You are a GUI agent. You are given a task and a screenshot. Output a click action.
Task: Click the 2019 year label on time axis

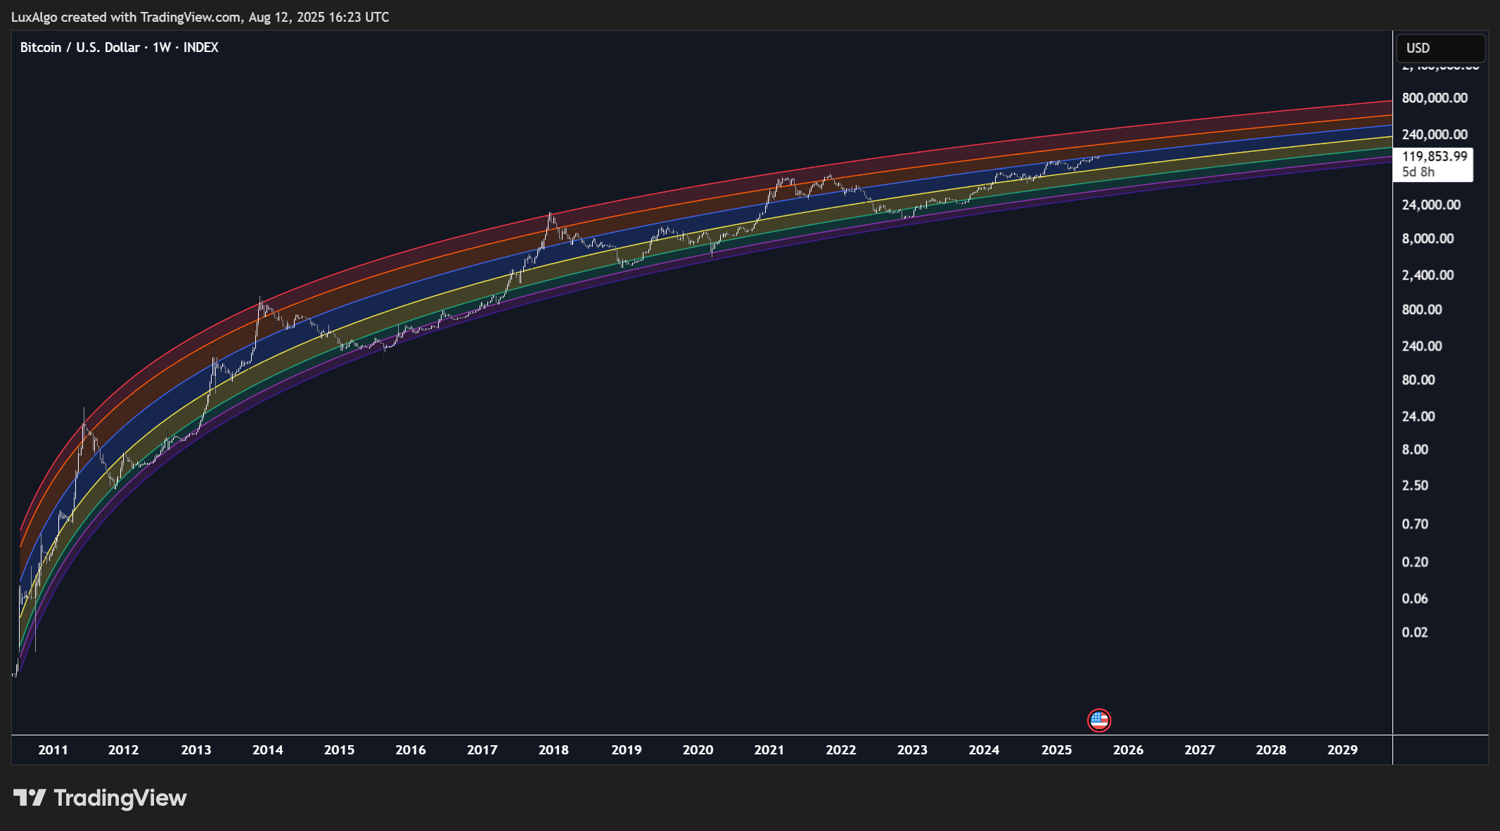(627, 749)
